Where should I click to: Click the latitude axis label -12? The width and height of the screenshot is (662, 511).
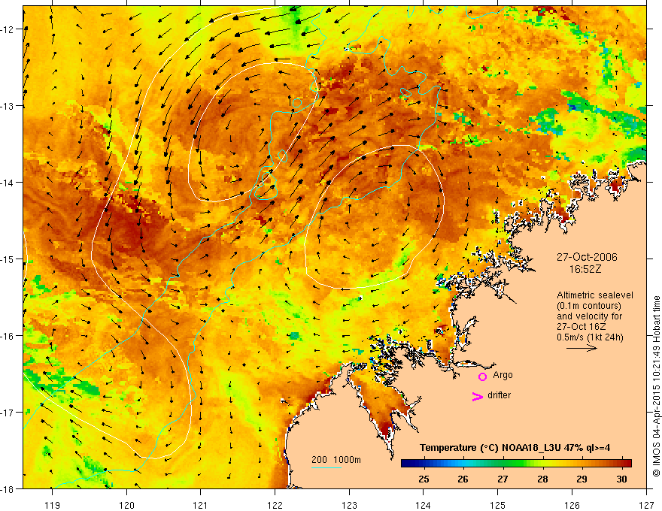click(8, 29)
